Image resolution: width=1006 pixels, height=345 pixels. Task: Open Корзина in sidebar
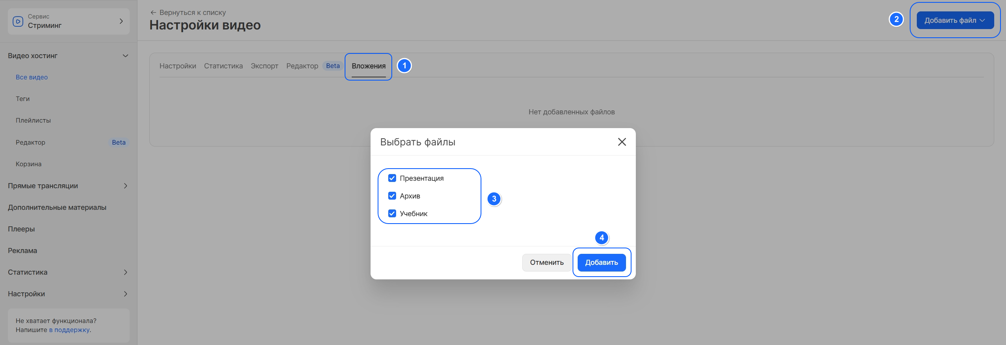29,164
